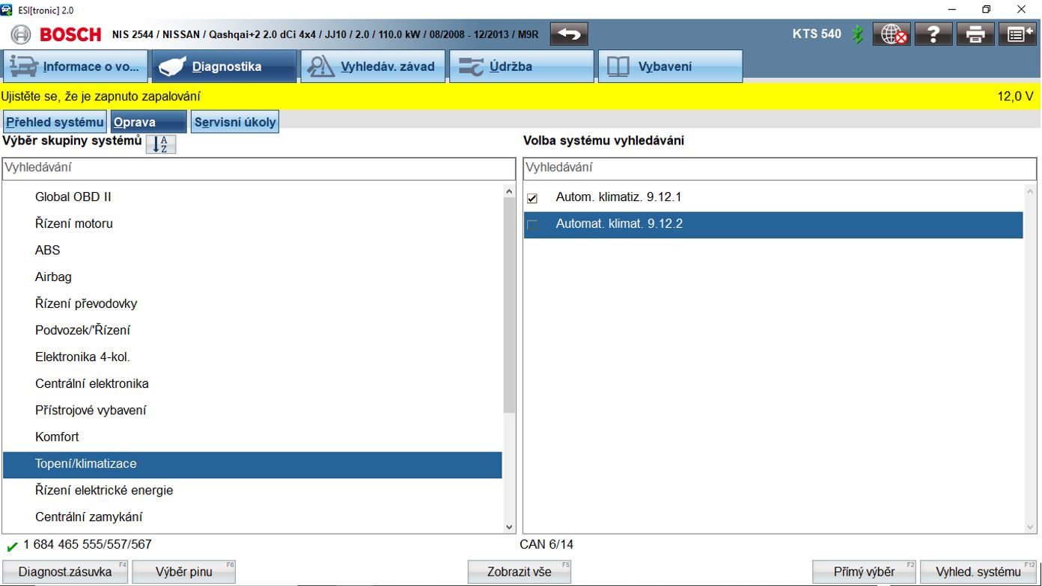Open the online connection globe icon
This screenshot has width=1042, height=586.
[x=892, y=34]
